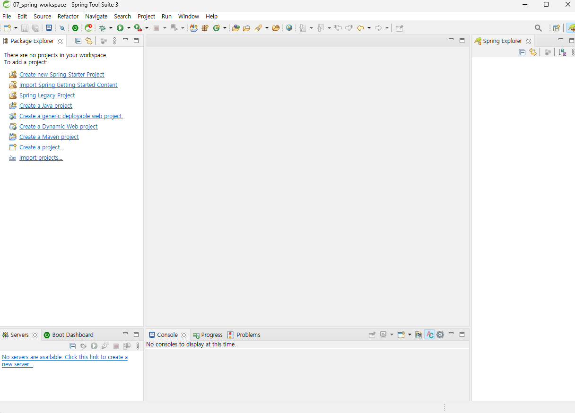Click Create a Dynamic Web project link
This screenshot has width=575, height=413.
59,127
